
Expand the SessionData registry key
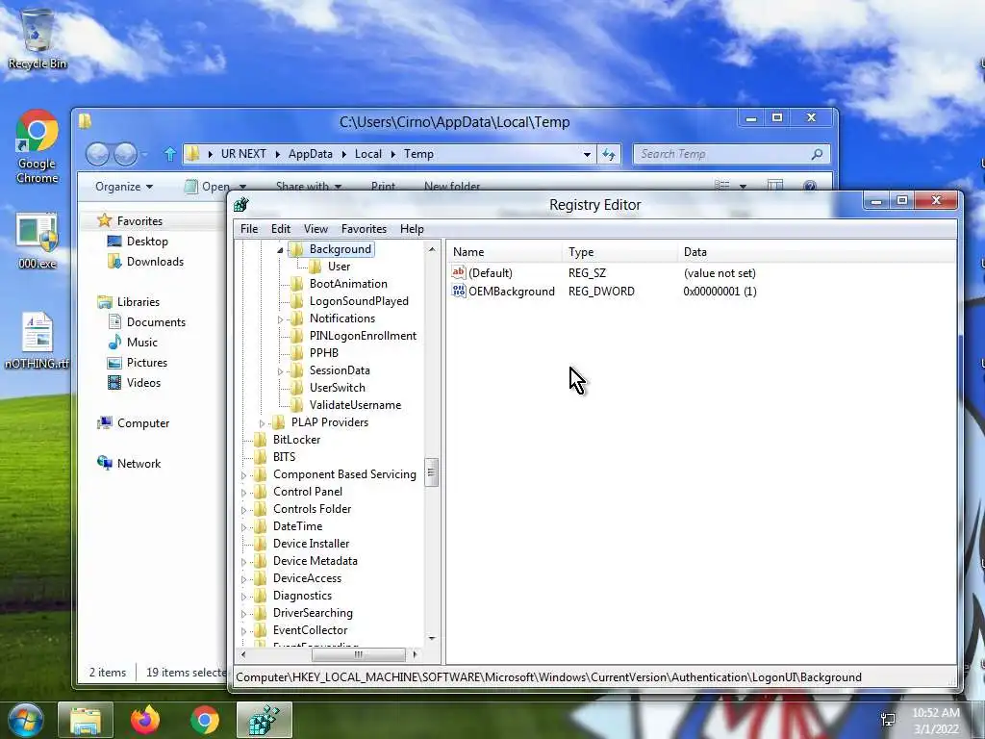point(280,371)
